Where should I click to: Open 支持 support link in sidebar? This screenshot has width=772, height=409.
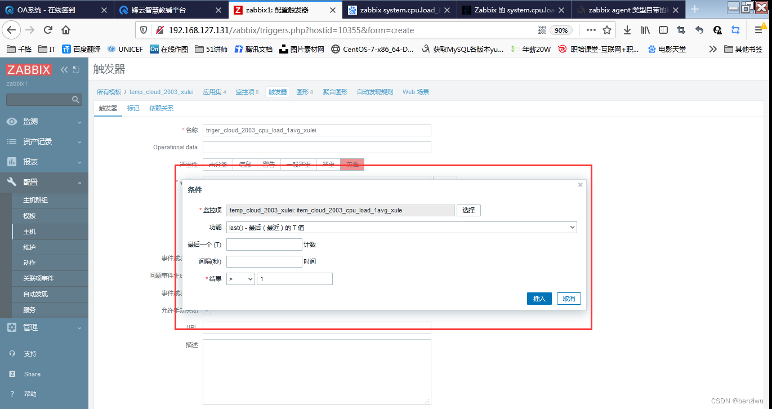pyautogui.click(x=30, y=354)
